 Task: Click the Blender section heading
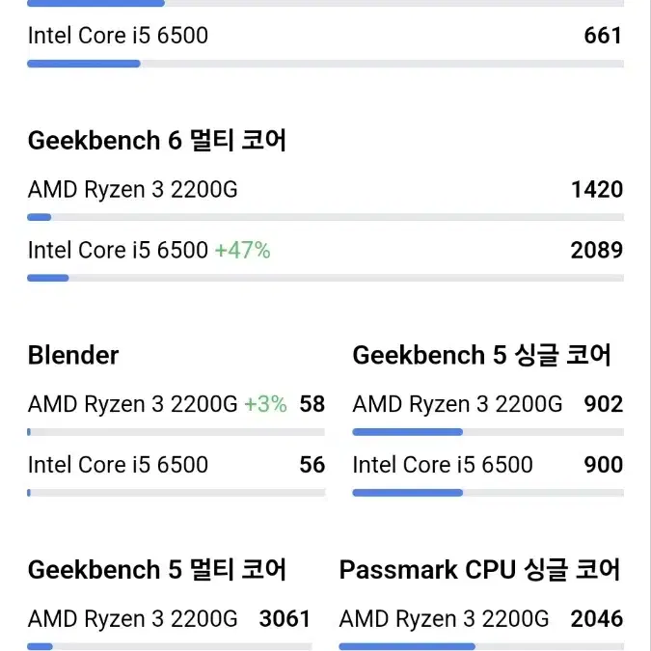coord(73,355)
